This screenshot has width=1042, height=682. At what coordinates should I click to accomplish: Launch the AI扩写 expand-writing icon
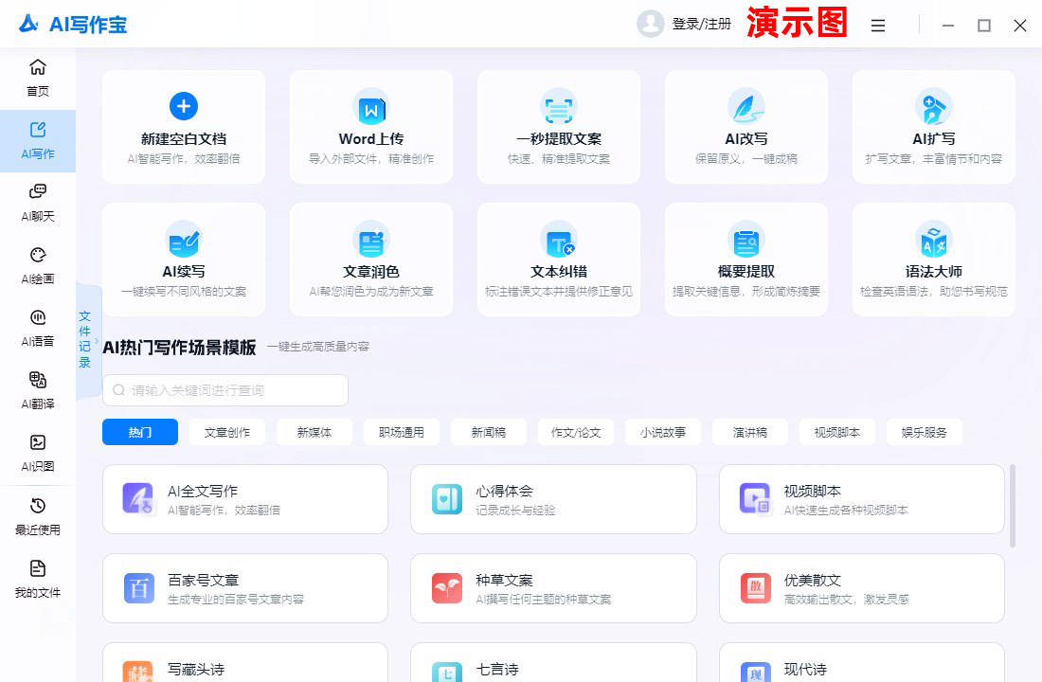pos(933,107)
